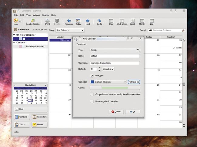
Task: Open the minutes unit dropdown
Action: (108, 69)
